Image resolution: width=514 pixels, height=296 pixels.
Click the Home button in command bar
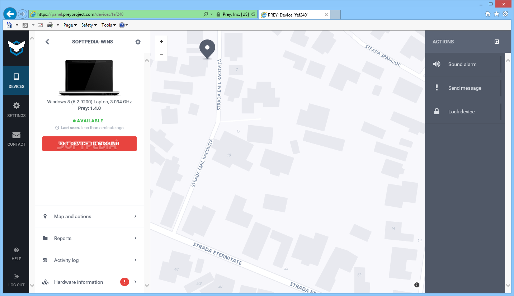(9, 25)
